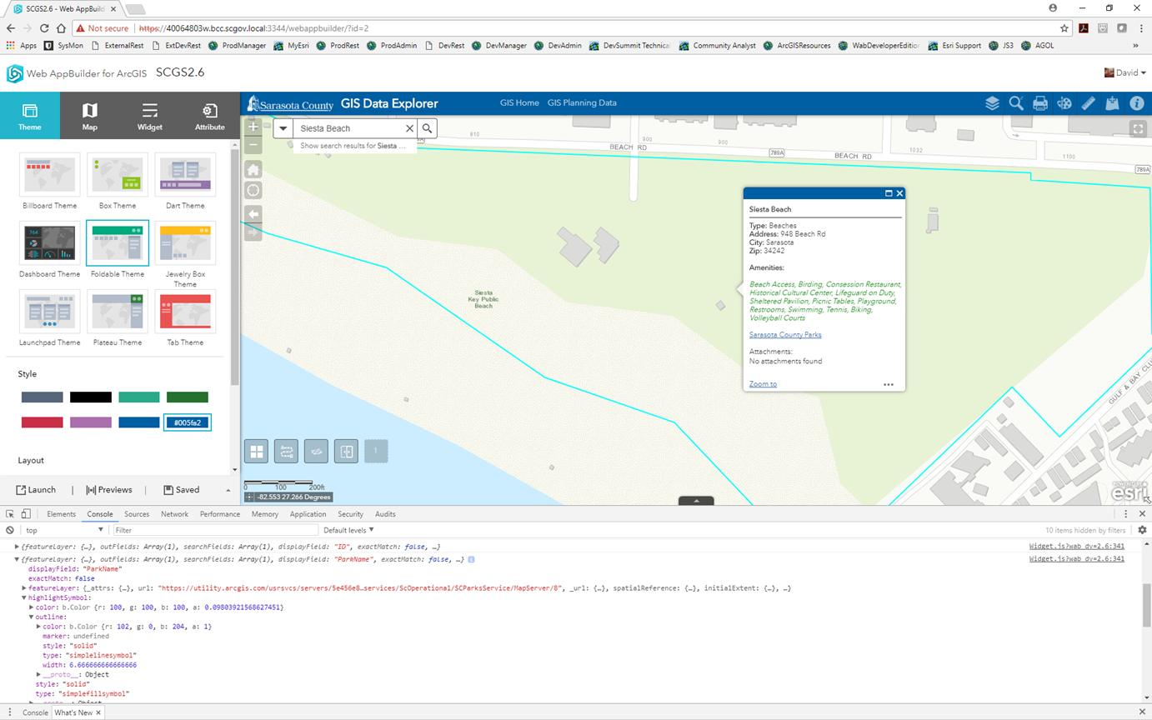Open the Measurement ruler widget
The height and width of the screenshot is (720, 1152).
(x=1088, y=103)
